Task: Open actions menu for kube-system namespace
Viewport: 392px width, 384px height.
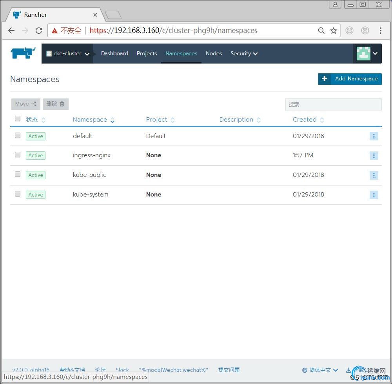Action: (374, 195)
